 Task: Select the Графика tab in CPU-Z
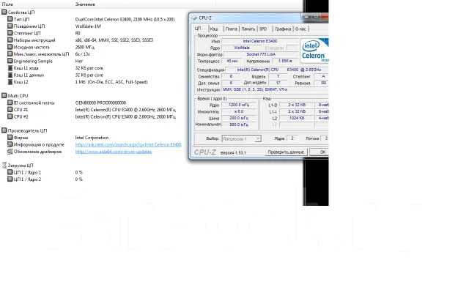[283, 29]
